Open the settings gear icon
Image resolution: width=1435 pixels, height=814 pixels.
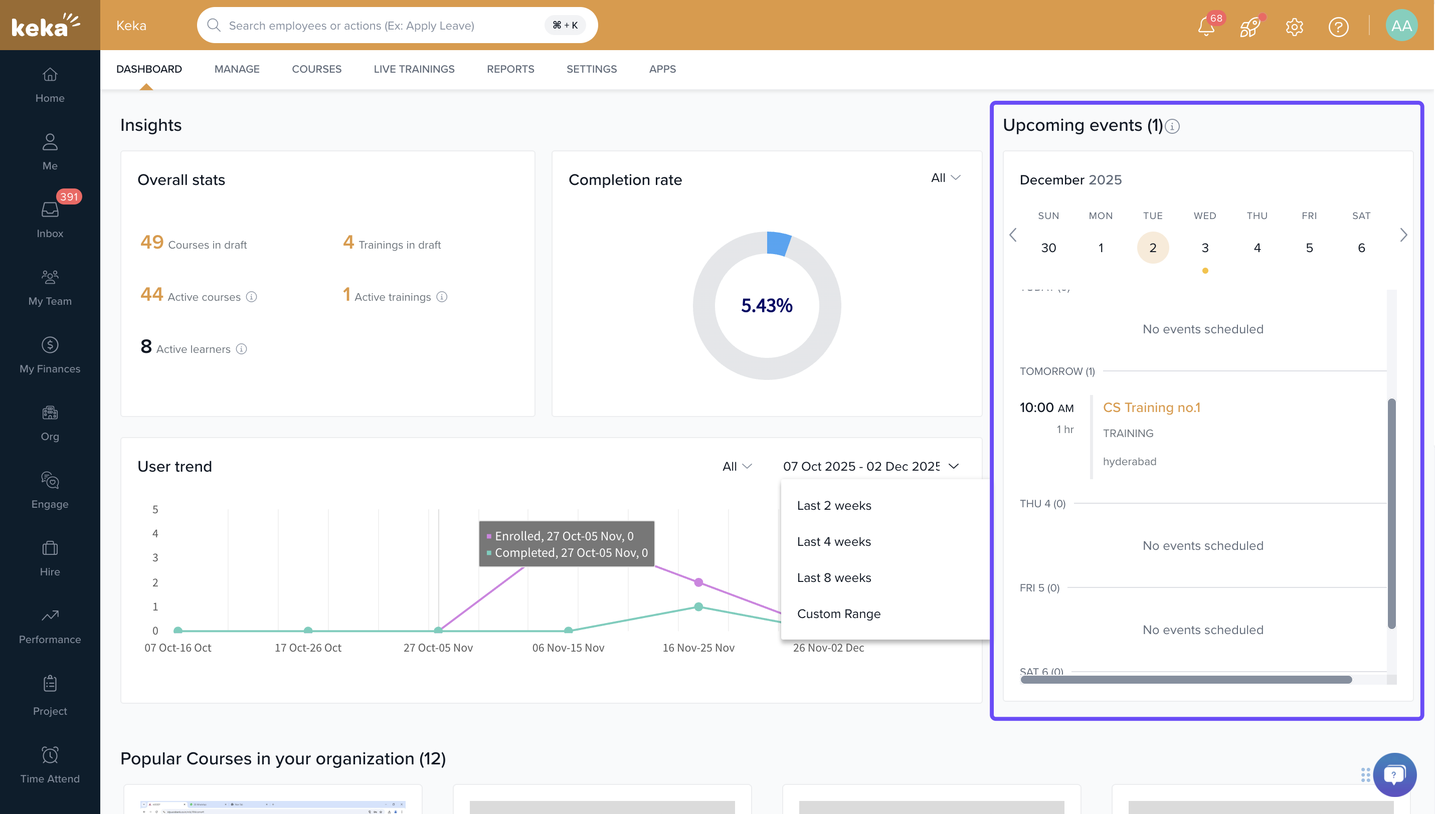click(1294, 26)
